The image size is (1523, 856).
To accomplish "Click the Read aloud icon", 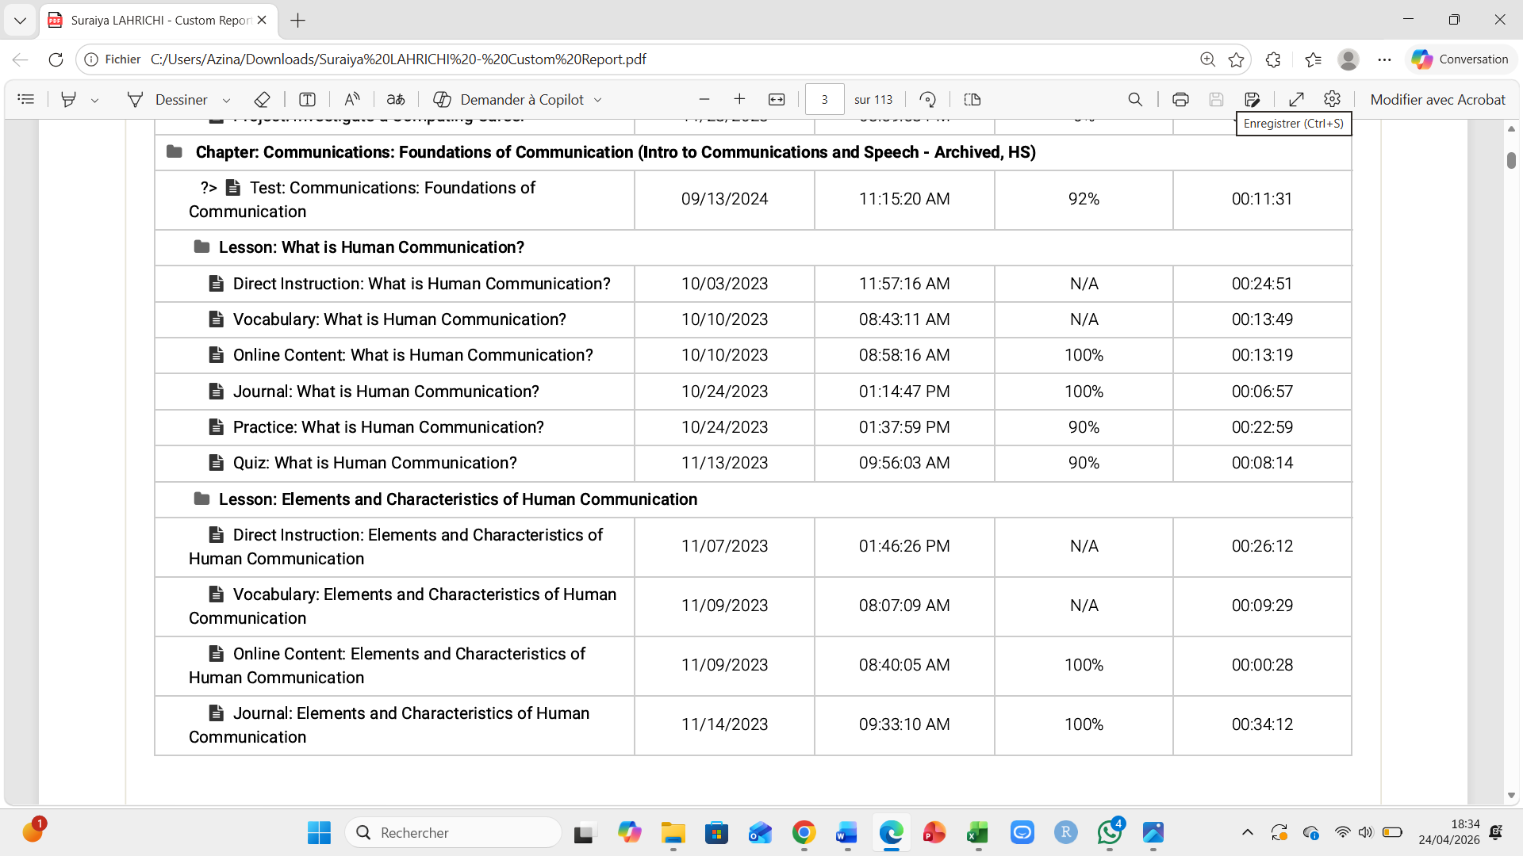I will click(x=351, y=99).
